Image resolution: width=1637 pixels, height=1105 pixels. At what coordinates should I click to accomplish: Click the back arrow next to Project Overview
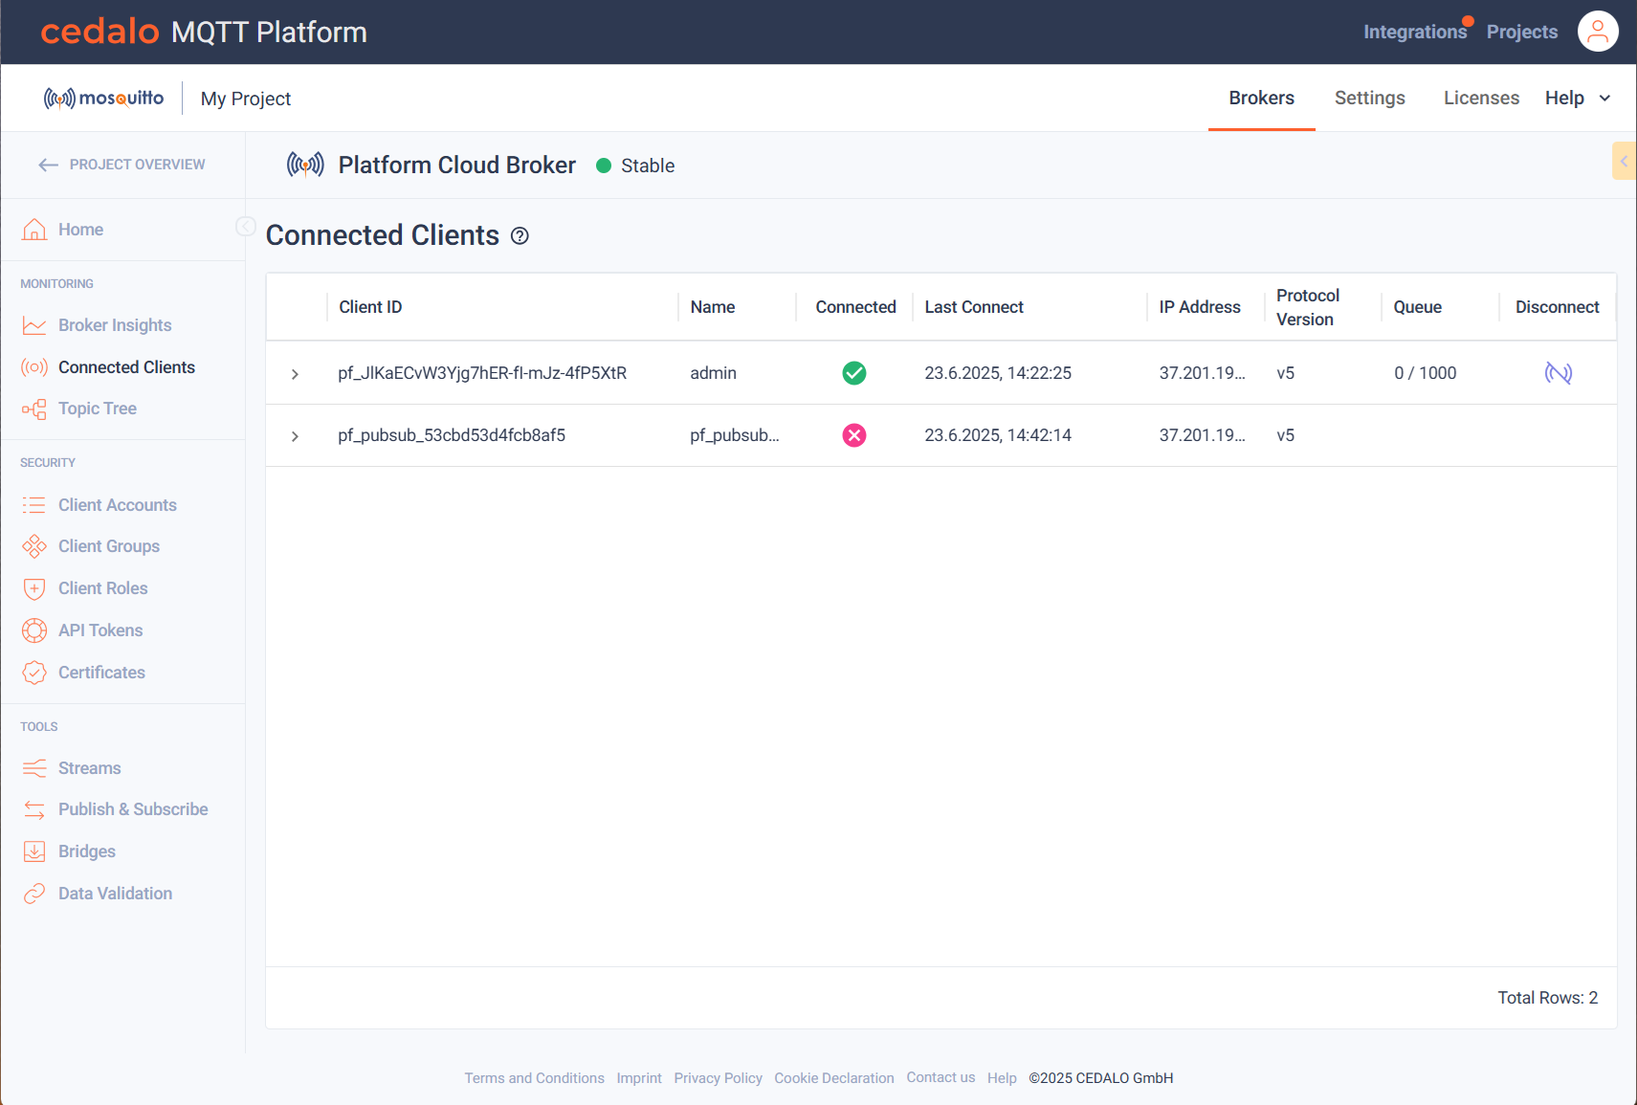(49, 165)
